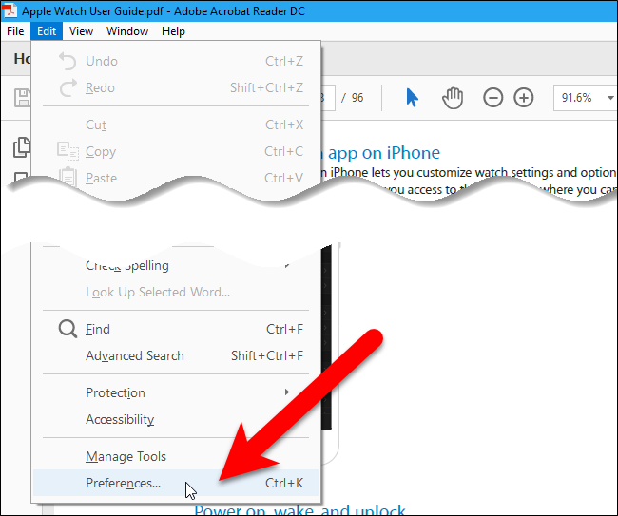Open the page thumbnails panel icon
This screenshot has height=516, width=618.
(x=22, y=147)
